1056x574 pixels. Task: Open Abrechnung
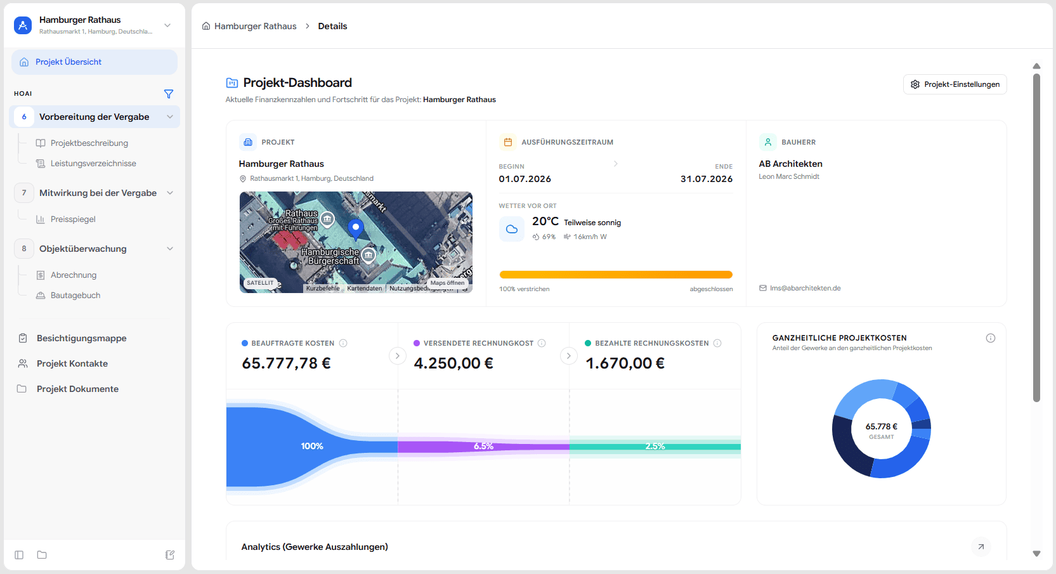(x=74, y=275)
